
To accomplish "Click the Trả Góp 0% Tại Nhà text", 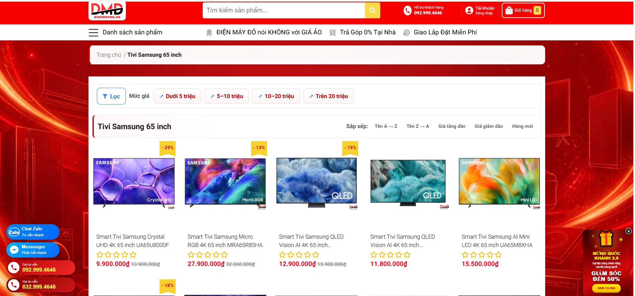I will (368, 32).
